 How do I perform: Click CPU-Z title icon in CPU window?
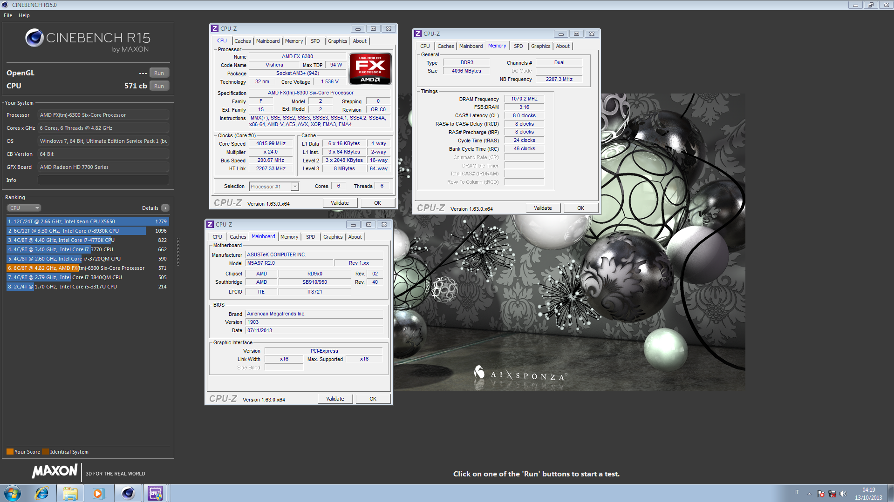tap(215, 28)
